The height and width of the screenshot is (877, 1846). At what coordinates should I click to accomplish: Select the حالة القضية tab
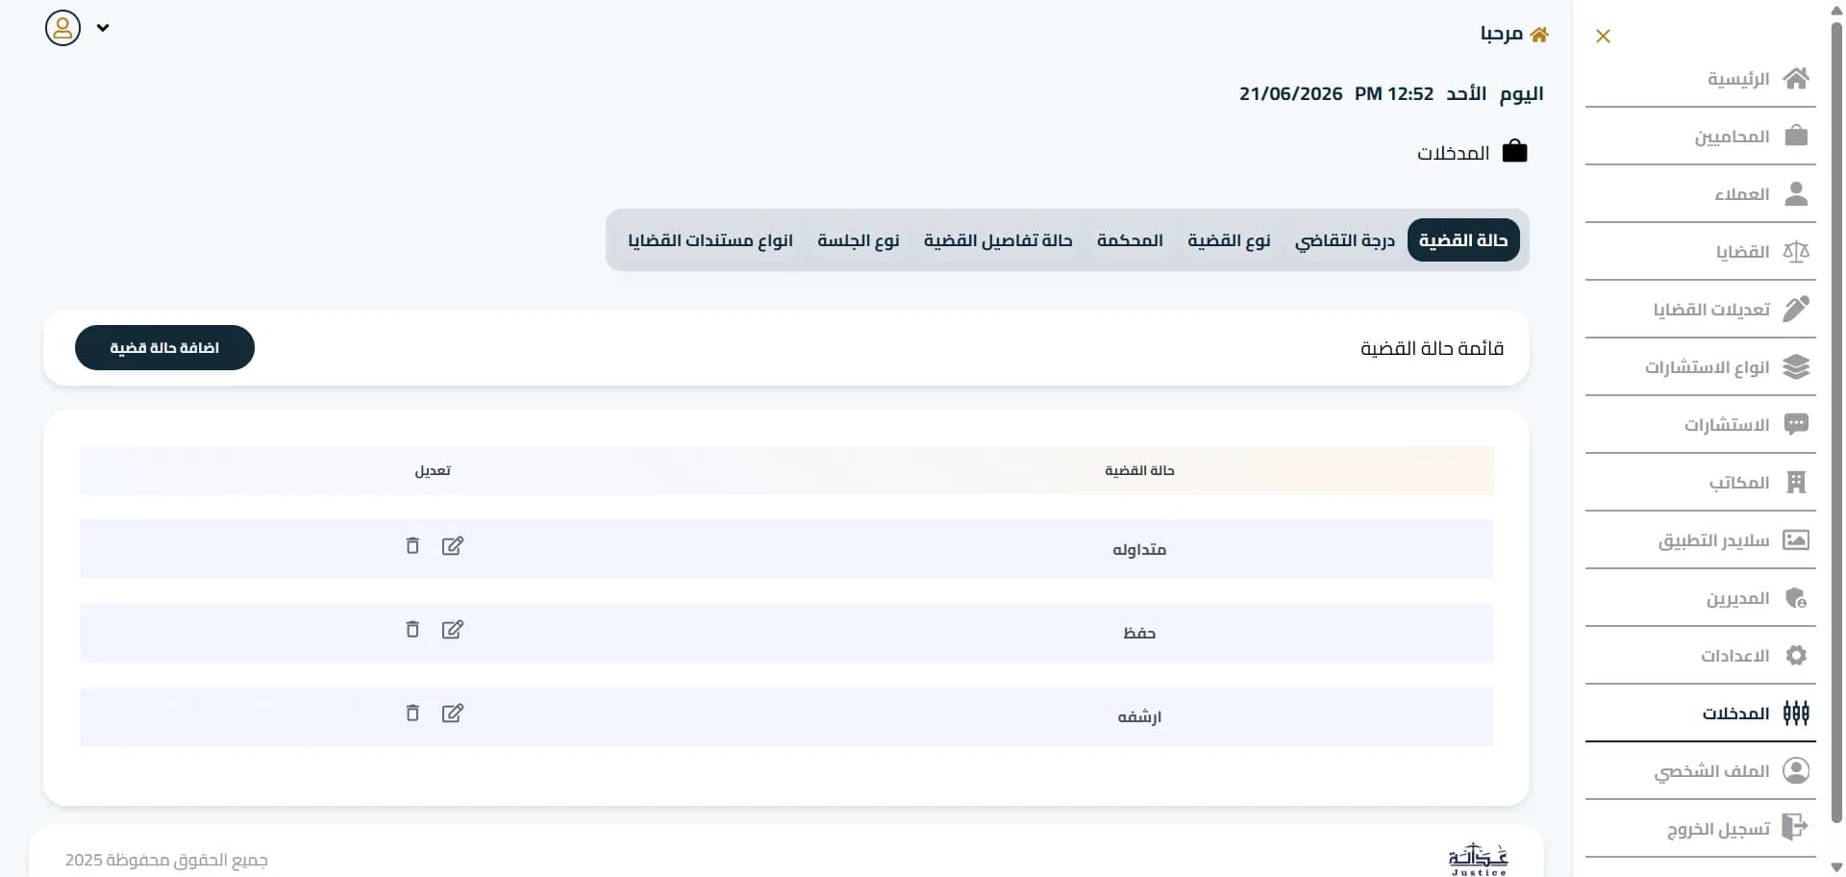click(x=1463, y=240)
